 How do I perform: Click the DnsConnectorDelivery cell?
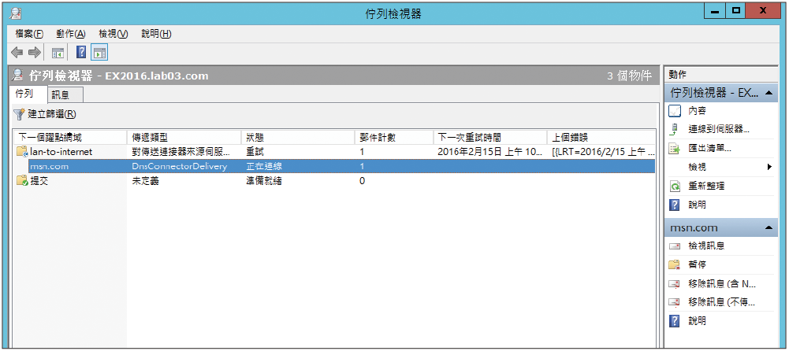[179, 166]
